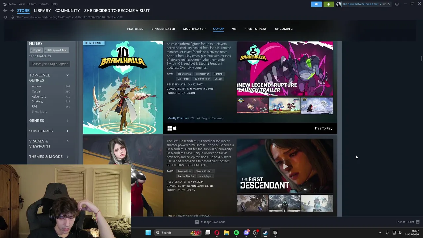
Task: Open File Explorer from the taskbar
Action: [x=226, y=233]
